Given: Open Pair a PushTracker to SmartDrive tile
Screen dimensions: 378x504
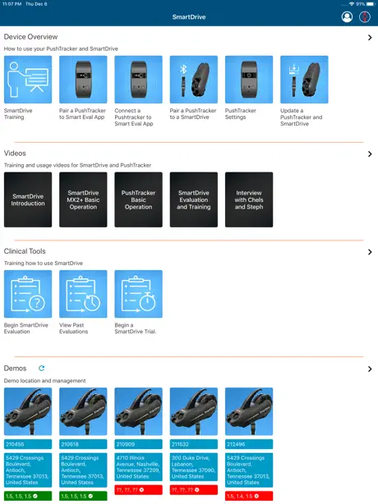Looking at the screenshot, I should click(x=194, y=80).
